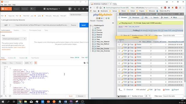The height and width of the screenshot is (104, 186).
Task: Open the More dropdown tab in phpMyAdmin
Action: click(x=174, y=17)
